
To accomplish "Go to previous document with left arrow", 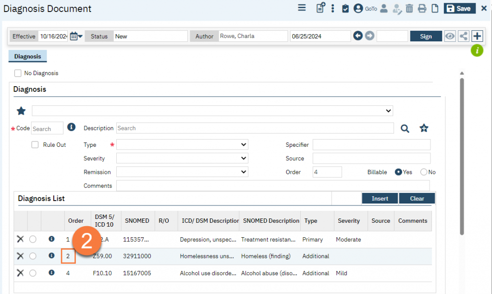I will (358, 36).
